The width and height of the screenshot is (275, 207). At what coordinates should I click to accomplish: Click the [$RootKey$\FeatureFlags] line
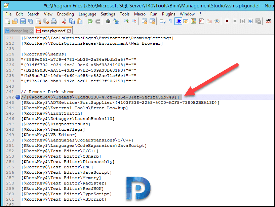pyautogui.click(x=53, y=129)
